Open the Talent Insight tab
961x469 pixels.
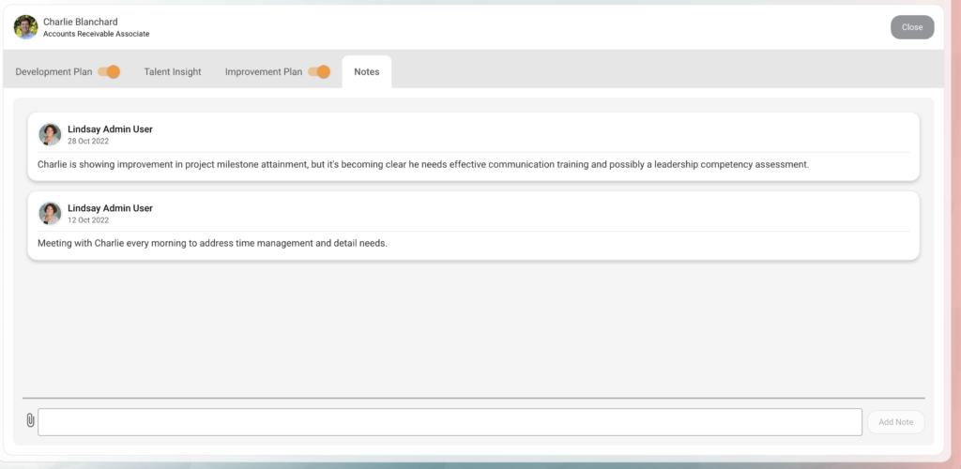pos(173,71)
